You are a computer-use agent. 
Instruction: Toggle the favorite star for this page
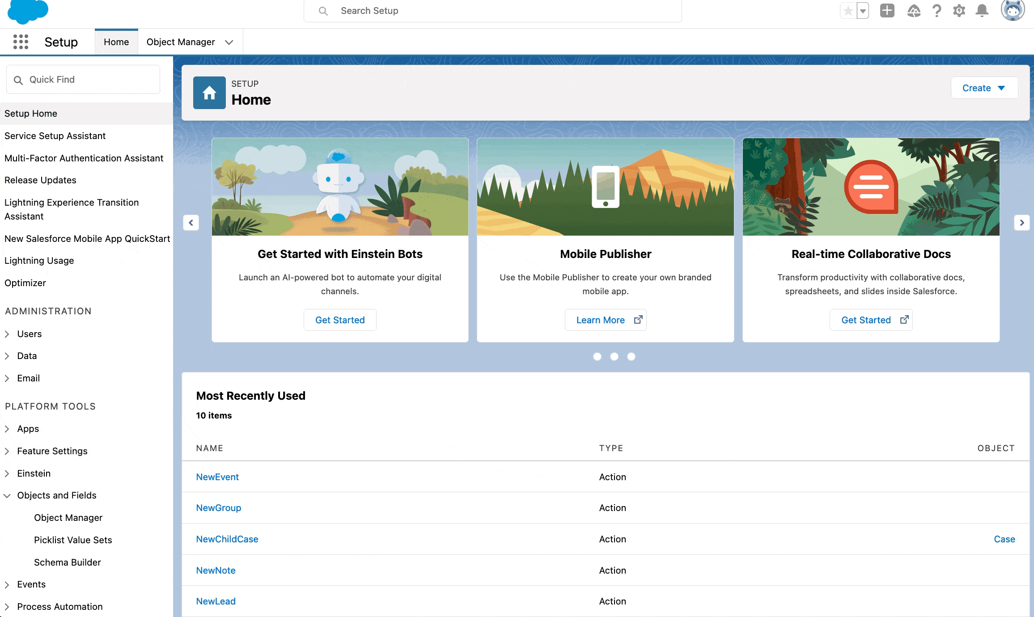click(848, 10)
